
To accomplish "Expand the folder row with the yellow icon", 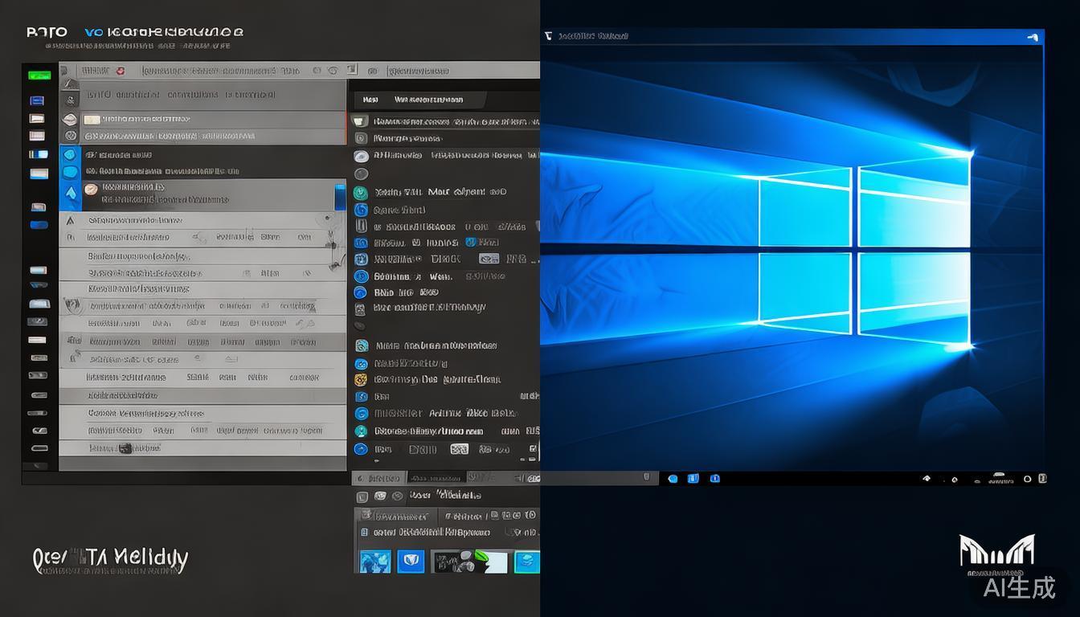I will [92, 120].
